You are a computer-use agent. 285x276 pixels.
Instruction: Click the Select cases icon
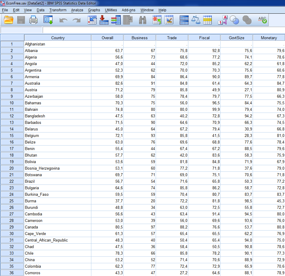(x=207, y=20)
